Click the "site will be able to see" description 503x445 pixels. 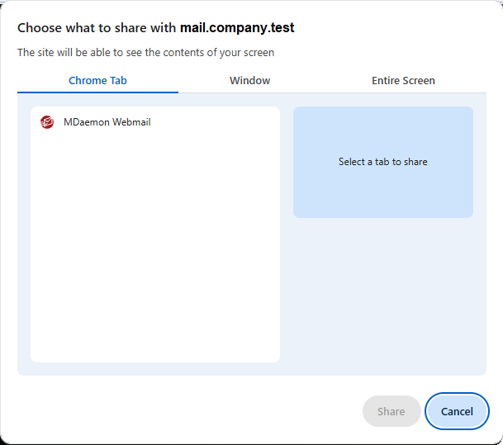[x=145, y=53]
